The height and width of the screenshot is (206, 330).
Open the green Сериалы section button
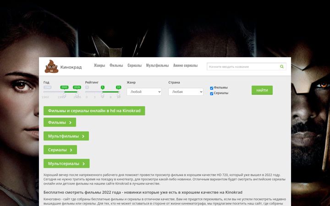(x=60, y=150)
